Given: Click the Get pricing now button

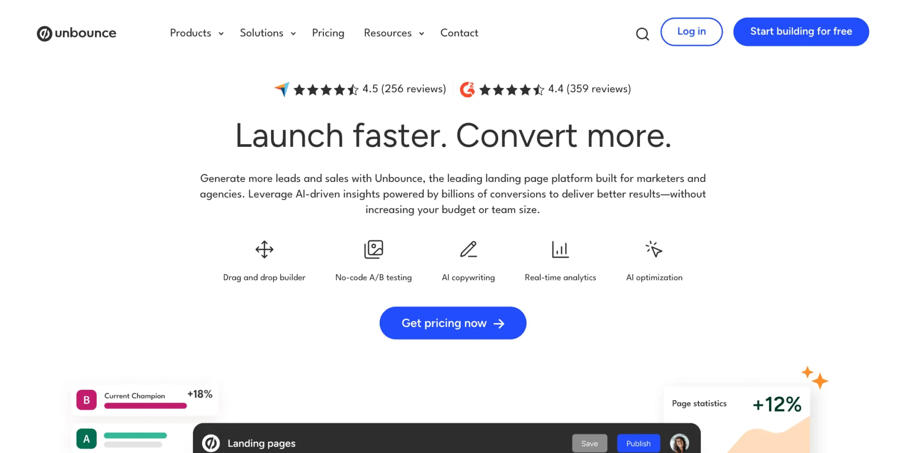Looking at the screenshot, I should pyautogui.click(x=452, y=323).
